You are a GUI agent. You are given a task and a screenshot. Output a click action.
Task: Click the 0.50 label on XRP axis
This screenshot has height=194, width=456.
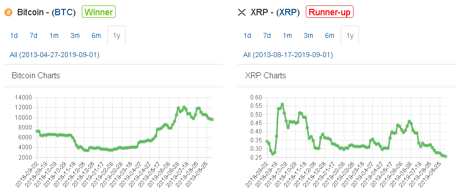point(256,115)
